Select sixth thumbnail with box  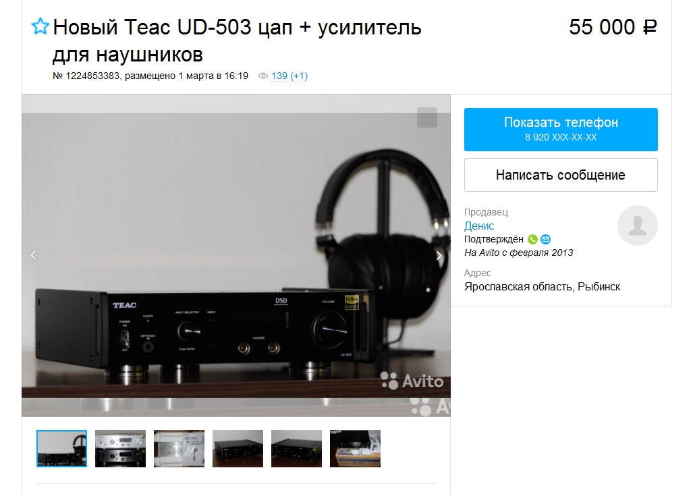355,448
